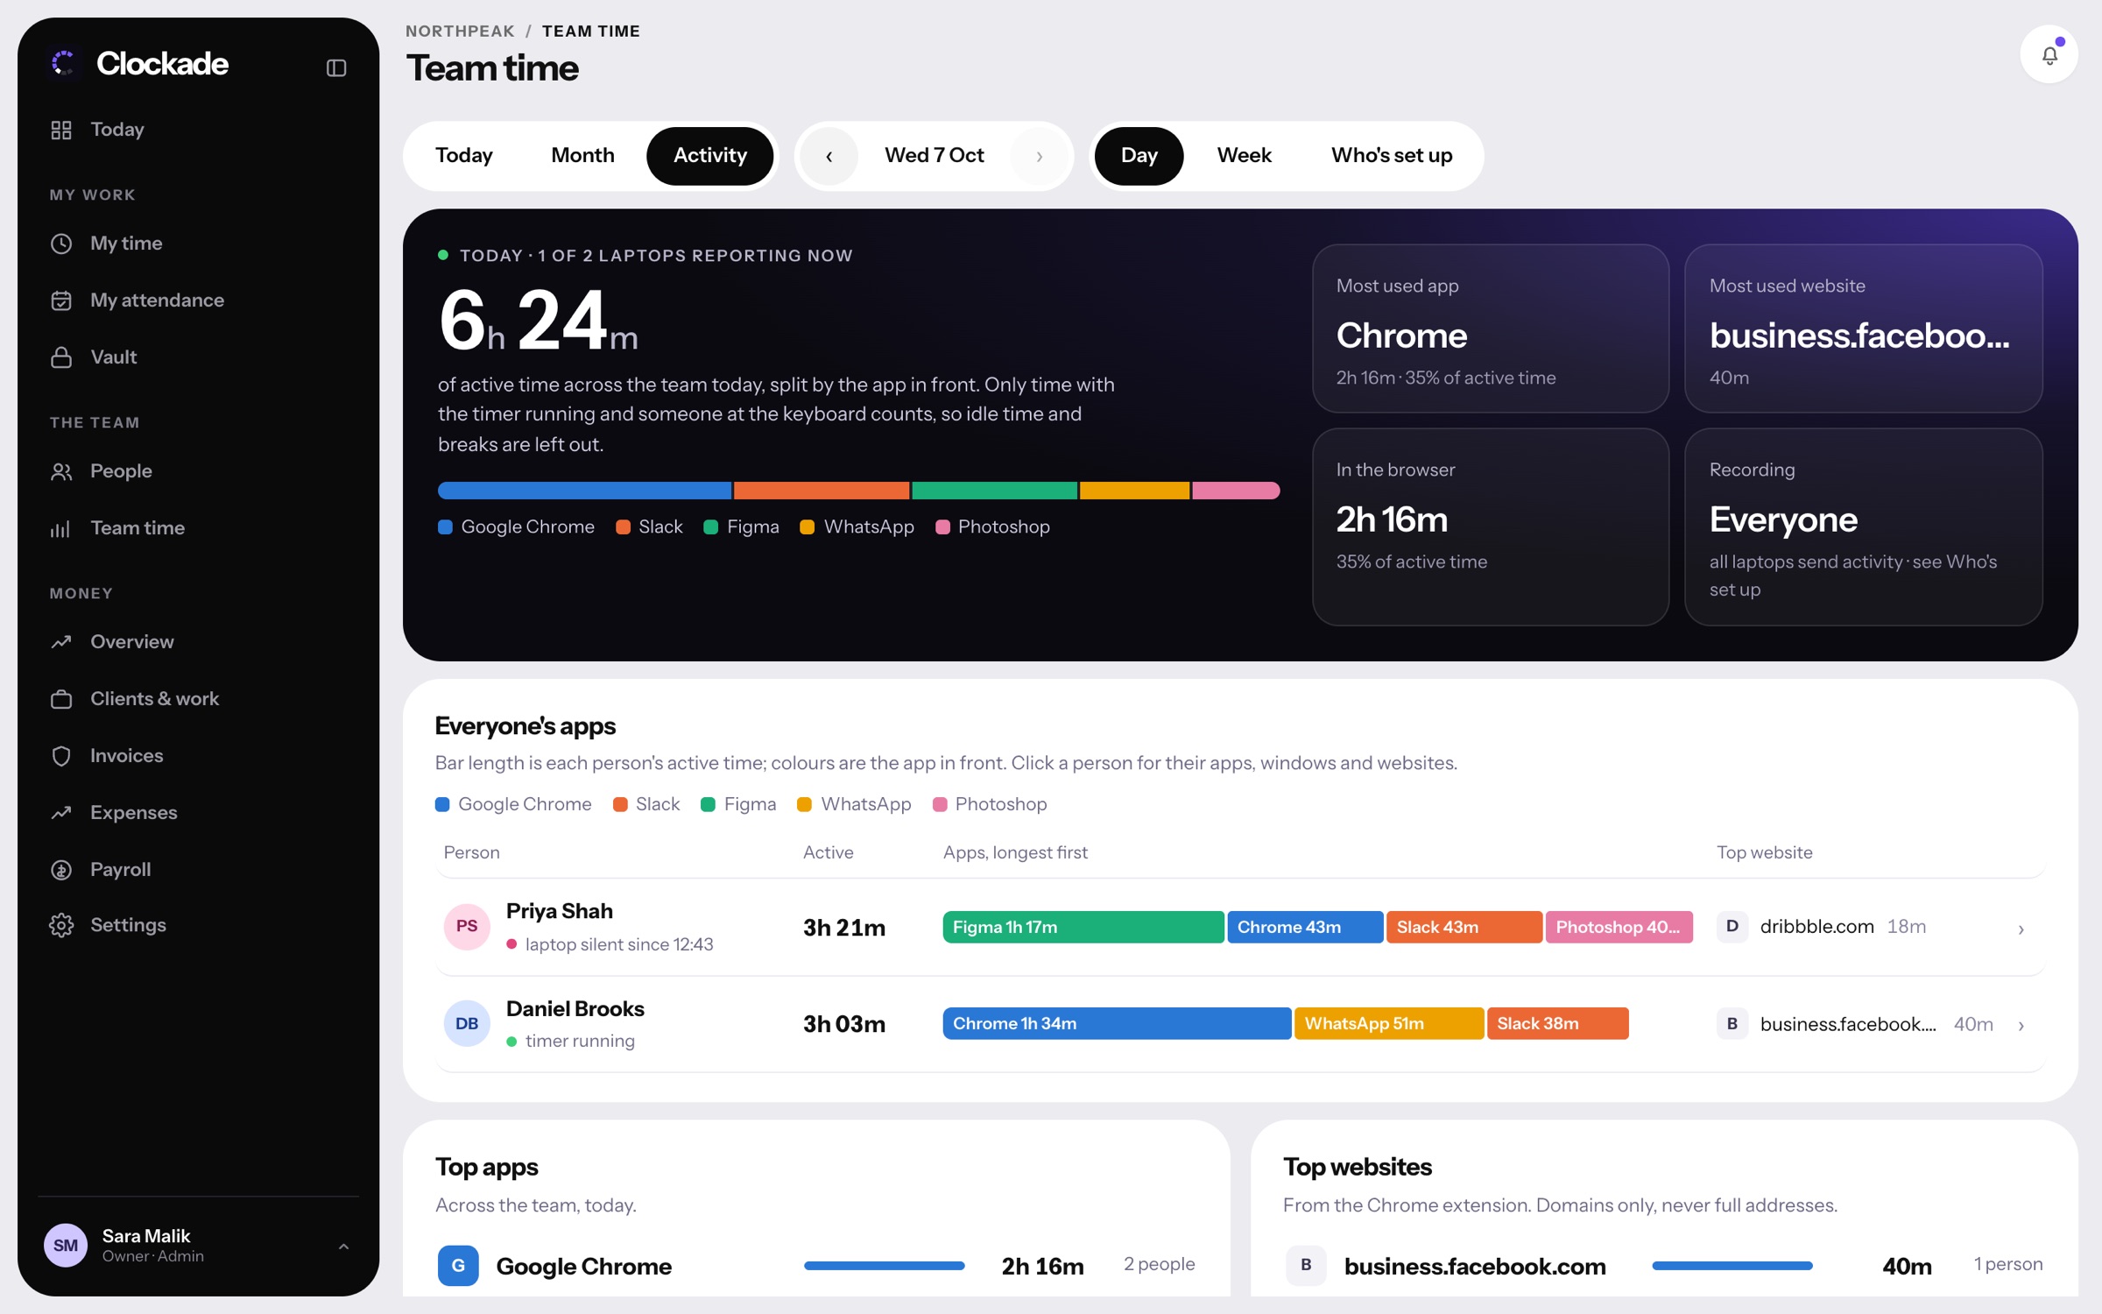The image size is (2102, 1314).
Task: Select the Activity tab
Action: pos(710,156)
